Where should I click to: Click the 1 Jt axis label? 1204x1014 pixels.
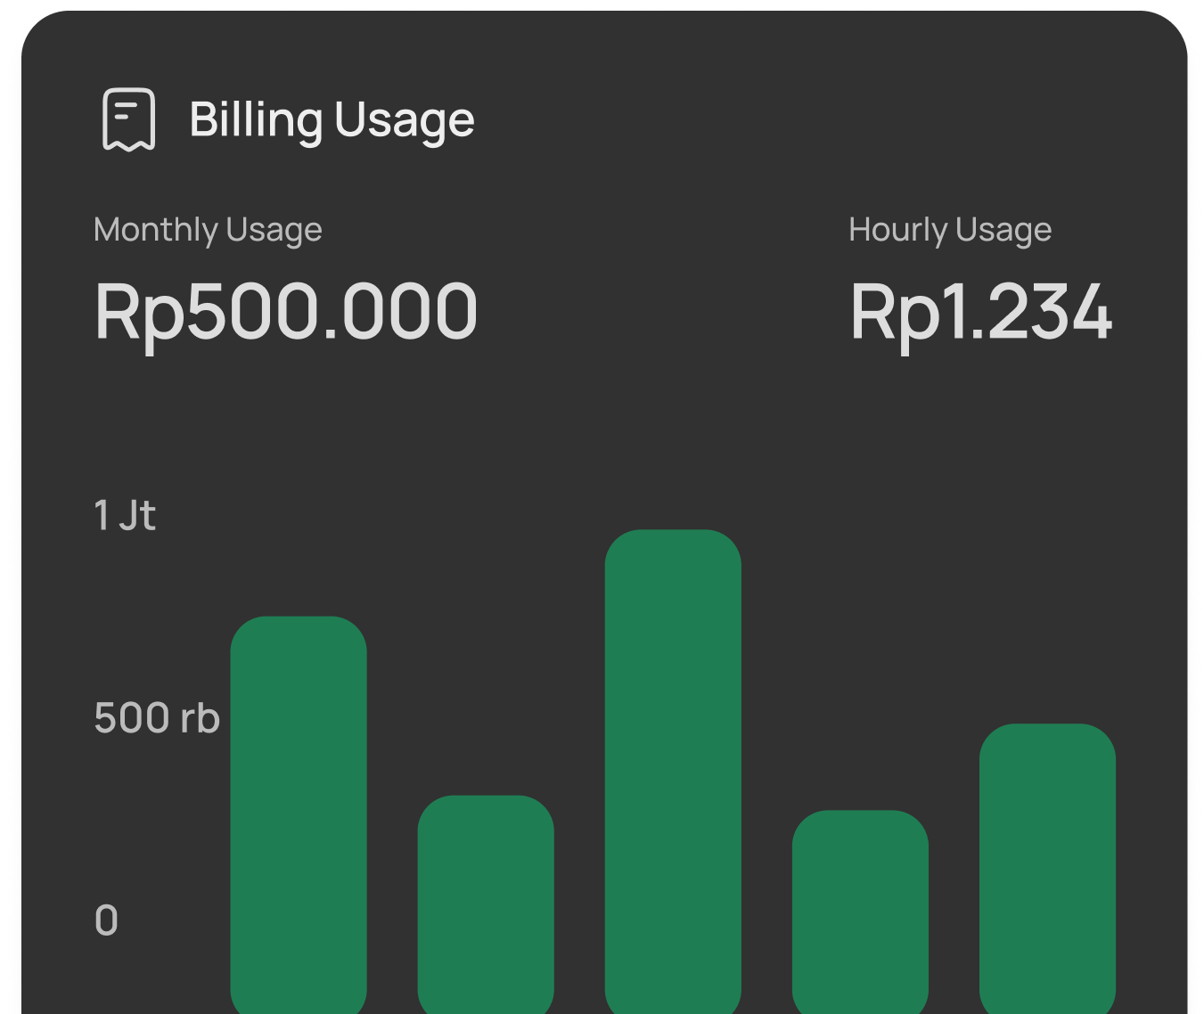pos(125,515)
